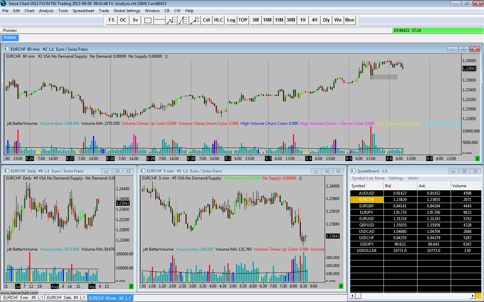
Task: Switch chart to Mon monthly timeframe
Action: (350, 20)
